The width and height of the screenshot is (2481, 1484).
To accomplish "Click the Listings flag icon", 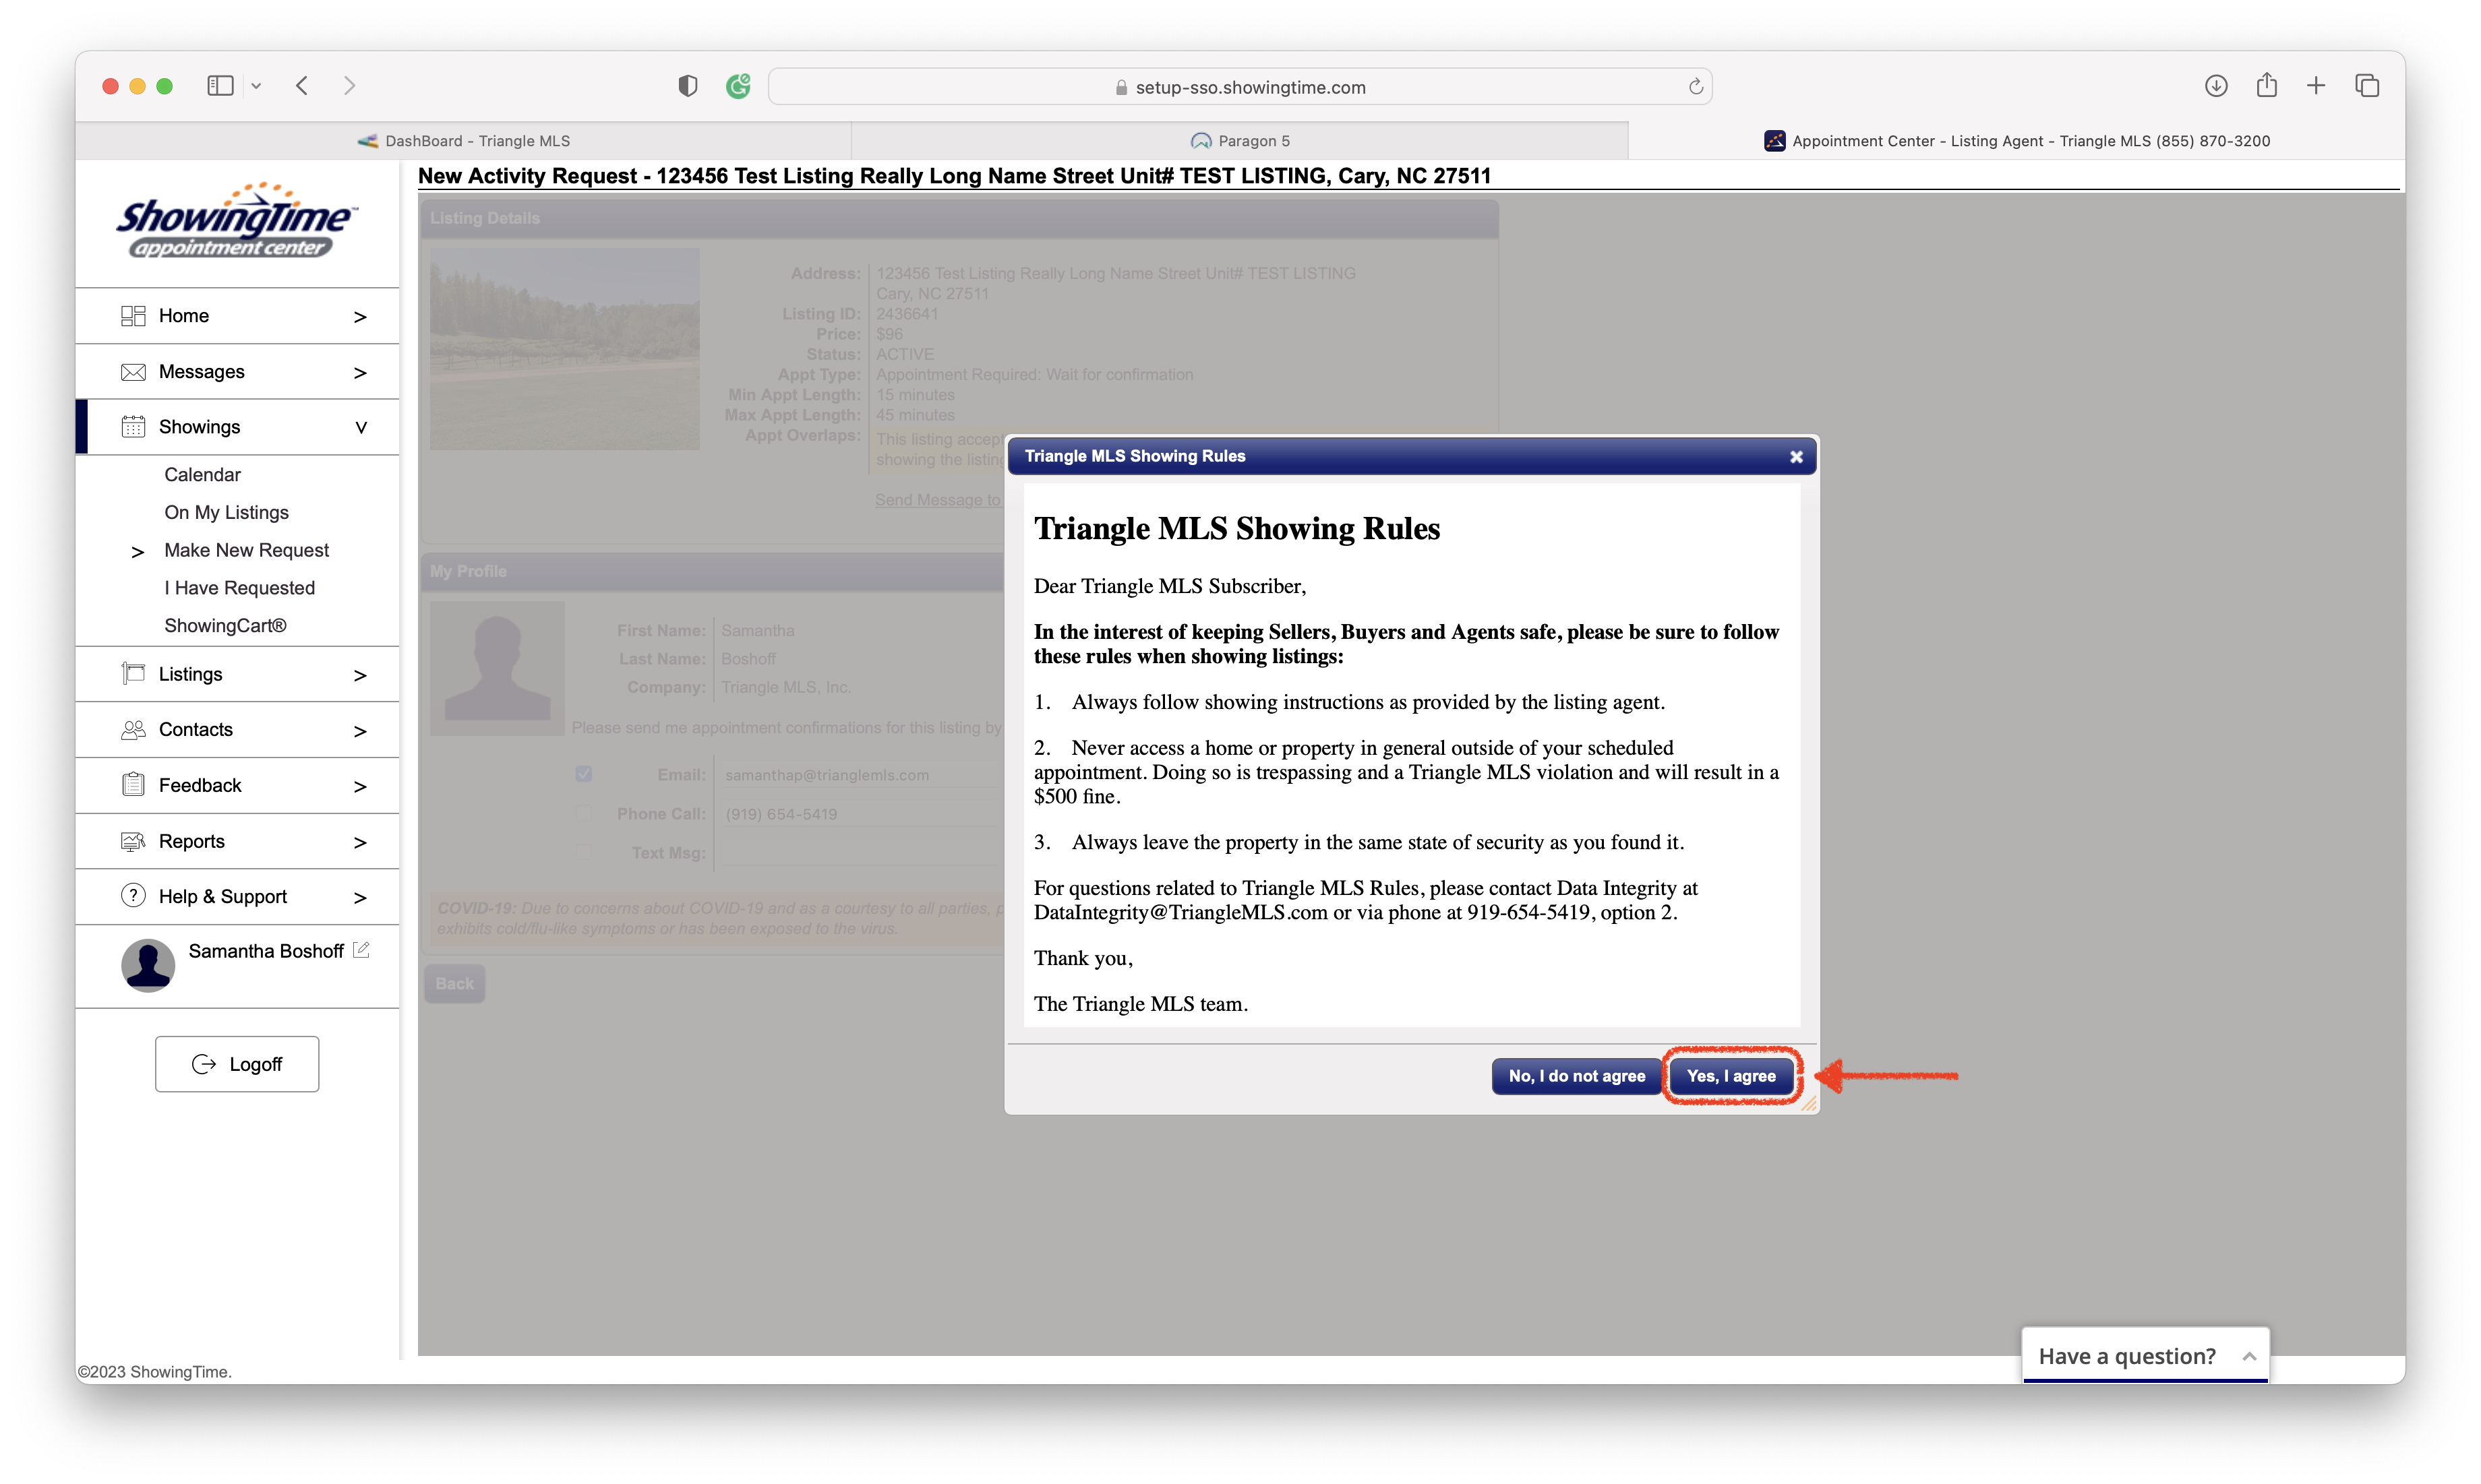I will pyautogui.click(x=133, y=674).
